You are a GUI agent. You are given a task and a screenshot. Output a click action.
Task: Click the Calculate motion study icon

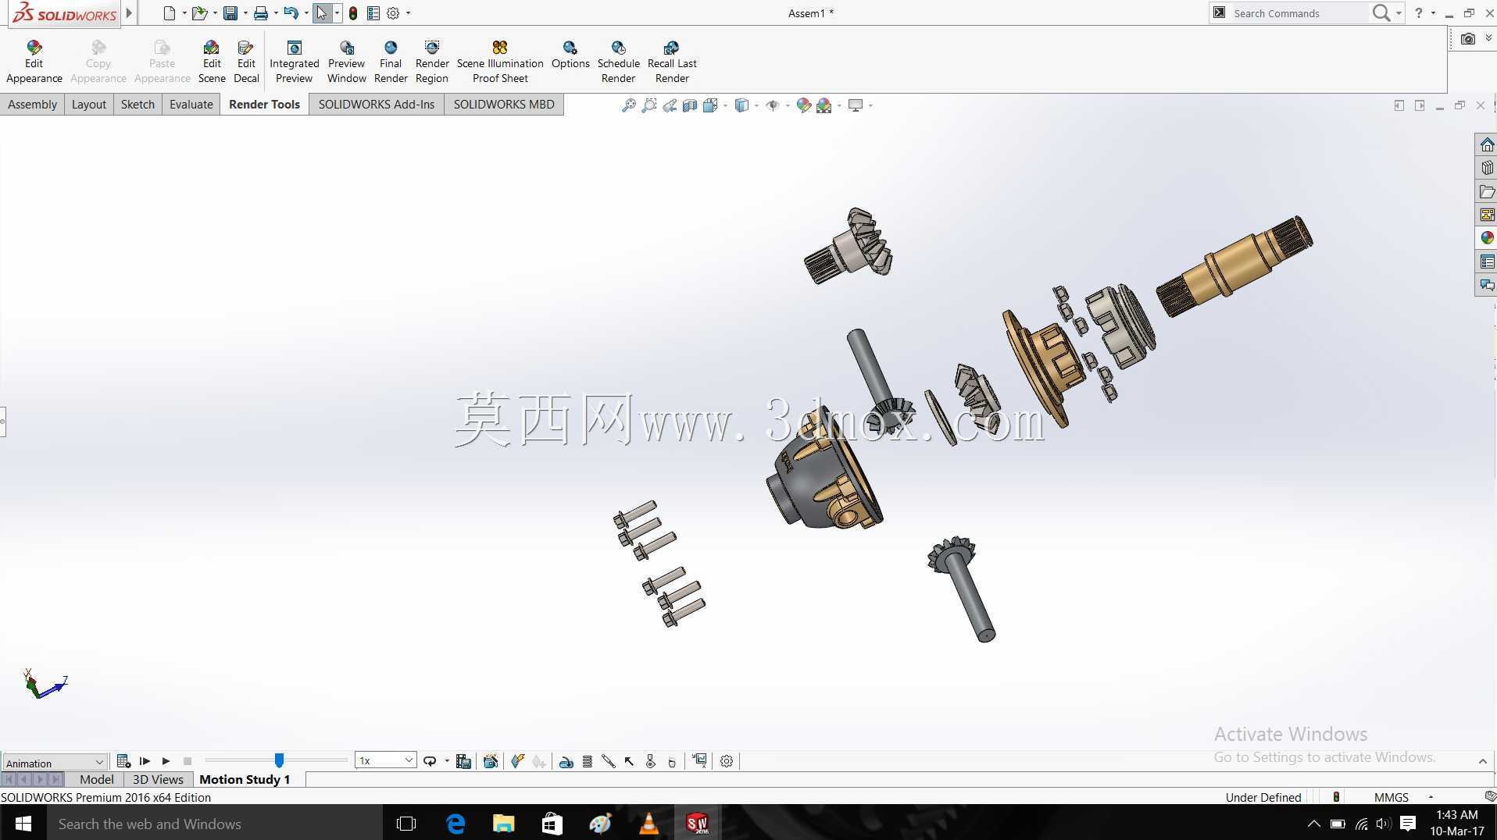coord(123,761)
